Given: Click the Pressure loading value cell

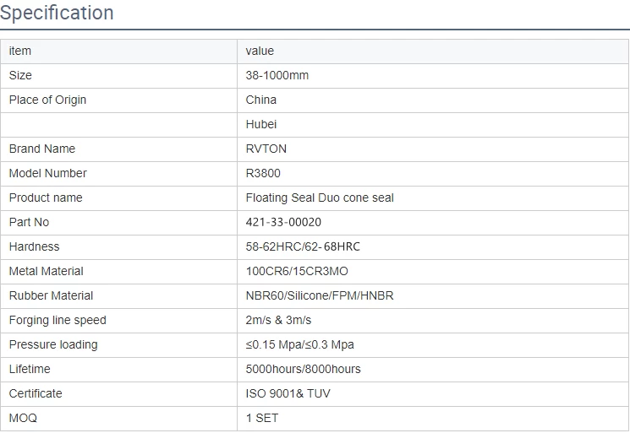Looking at the screenshot, I should click(x=433, y=344).
